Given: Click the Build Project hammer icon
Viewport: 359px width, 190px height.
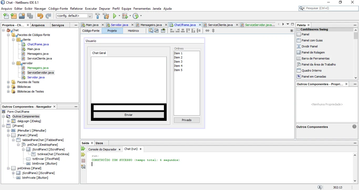Looking at the screenshot, I should (98, 16).
